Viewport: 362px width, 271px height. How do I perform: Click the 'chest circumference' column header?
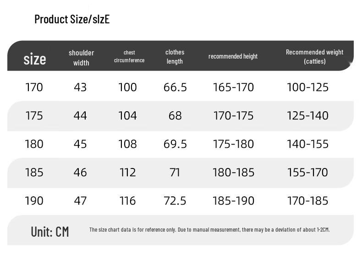pyautogui.click(x=129, y=56)
